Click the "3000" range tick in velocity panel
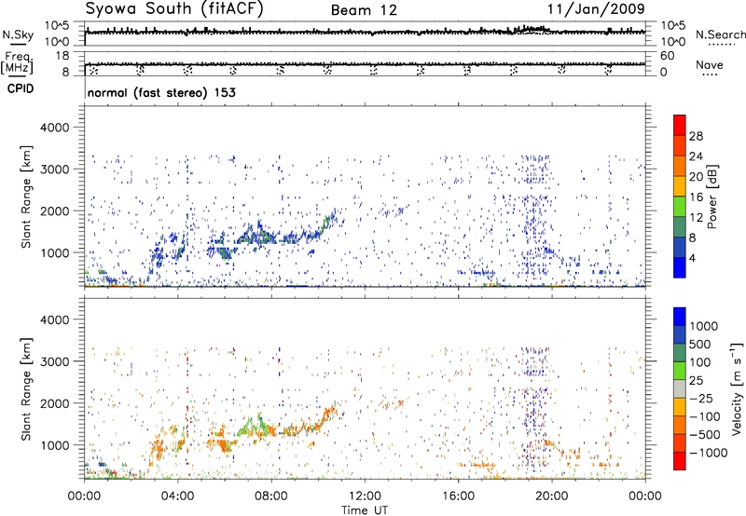The height and width of the screenshot is (516, 746). click(55, 361)
